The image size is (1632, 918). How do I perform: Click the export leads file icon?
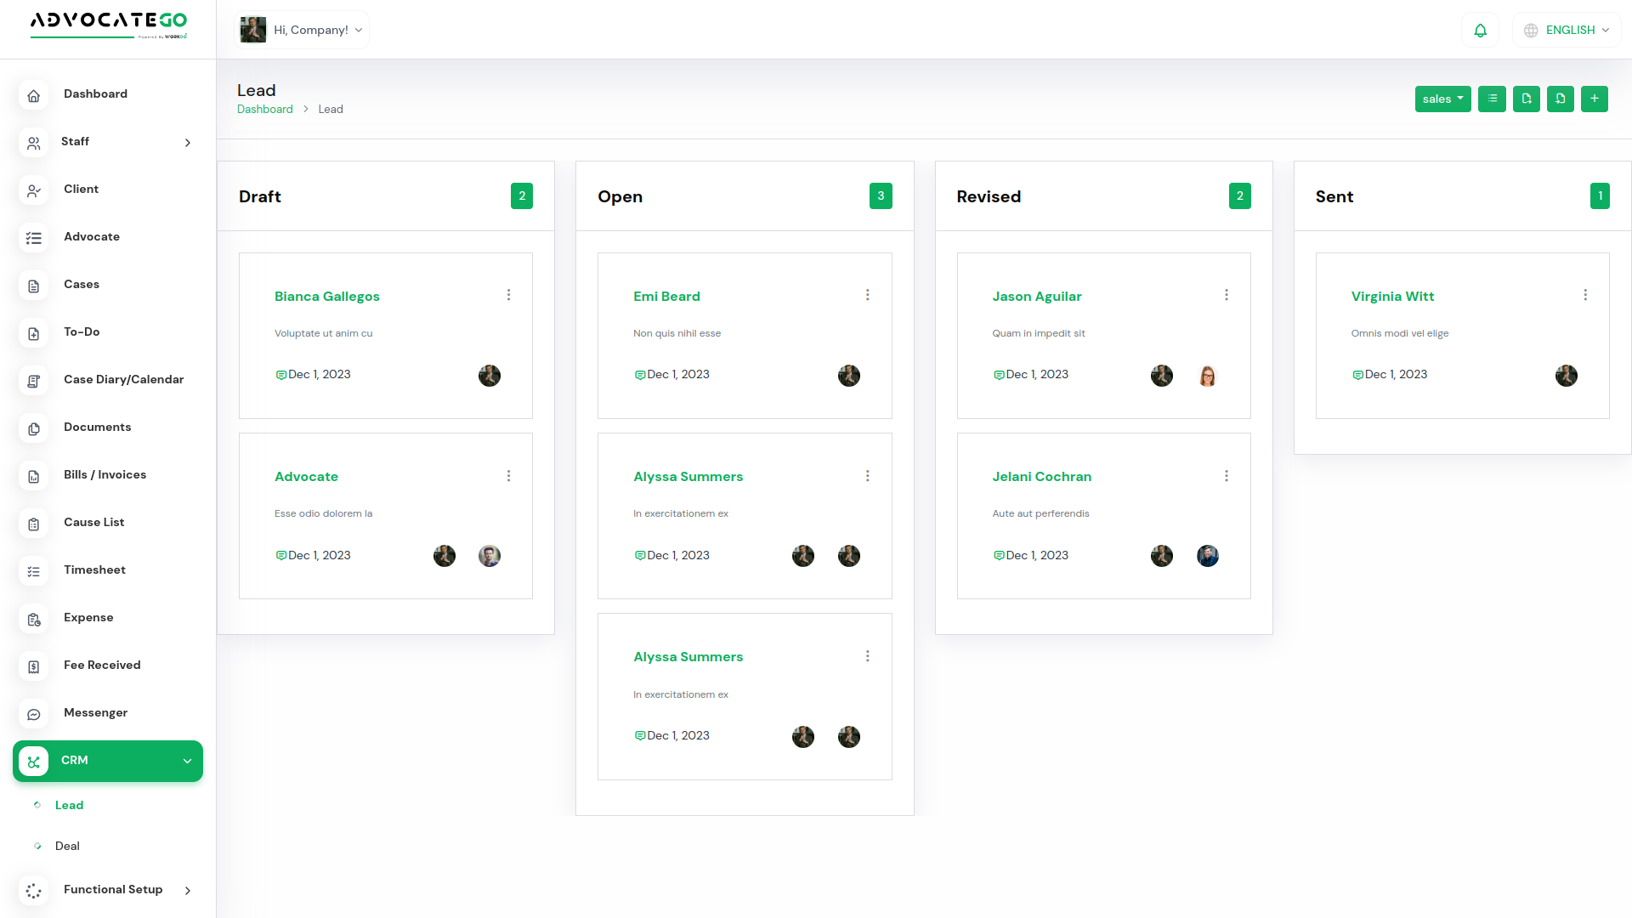click(x=1527, y=99)
